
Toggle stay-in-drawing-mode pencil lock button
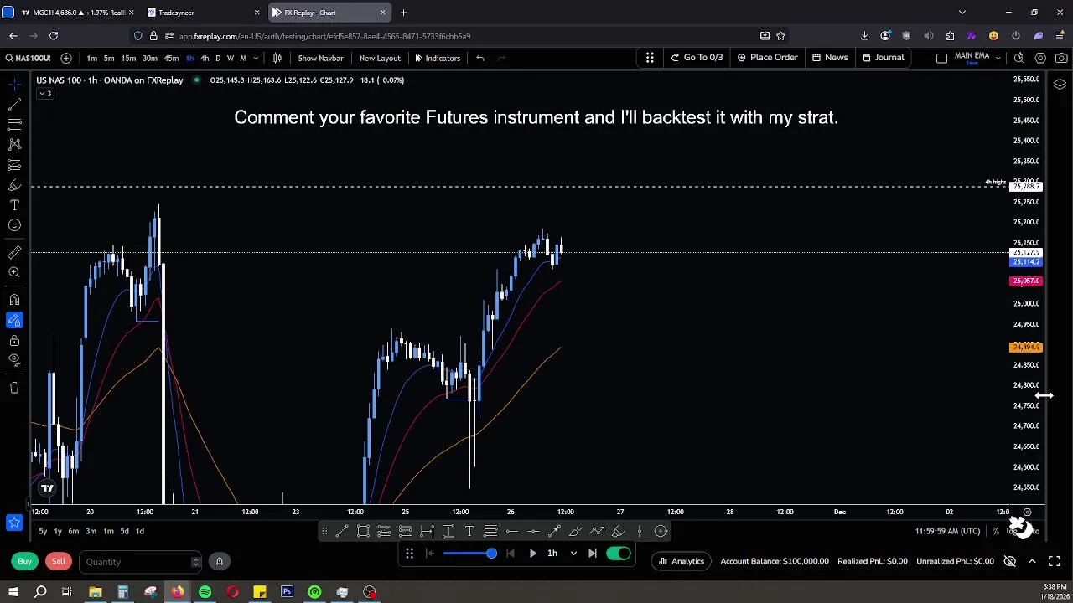click(x=14, y=320)
